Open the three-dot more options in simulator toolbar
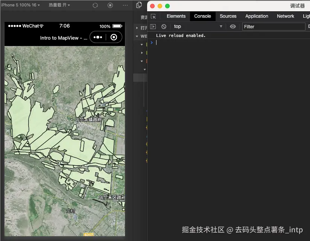 pyautogui.click(x=125, y=5)
